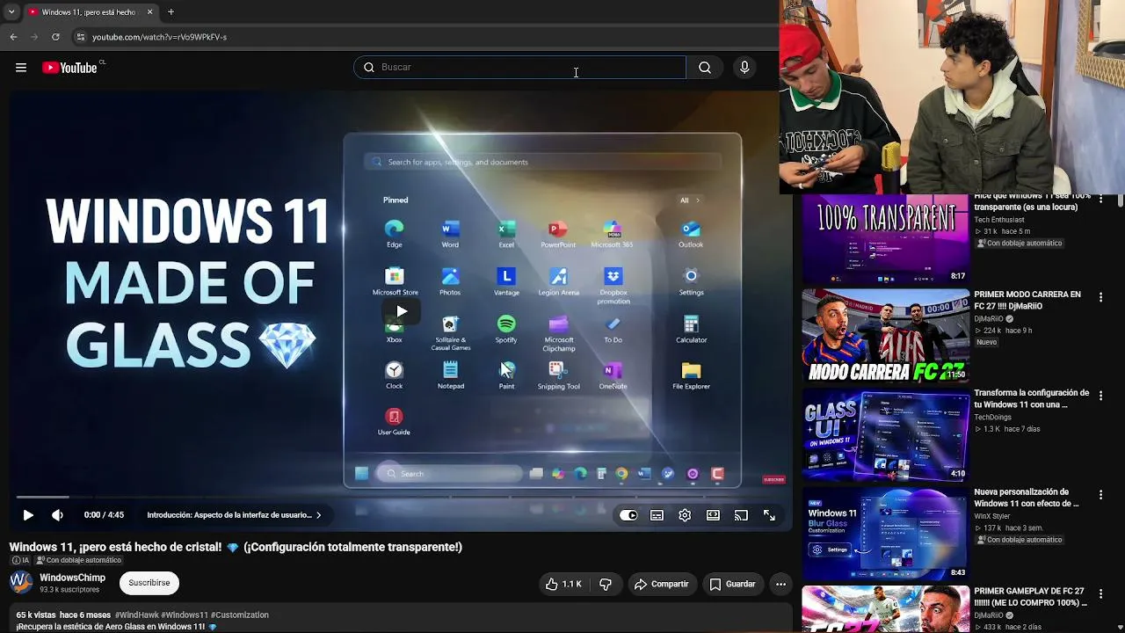This screenshot has height=633, width=1125.
Task: Switch to theater mode
Action: (x=713, y=515)
